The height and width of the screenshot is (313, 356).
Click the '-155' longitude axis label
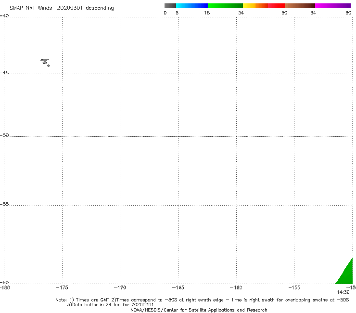click(294, 287)
